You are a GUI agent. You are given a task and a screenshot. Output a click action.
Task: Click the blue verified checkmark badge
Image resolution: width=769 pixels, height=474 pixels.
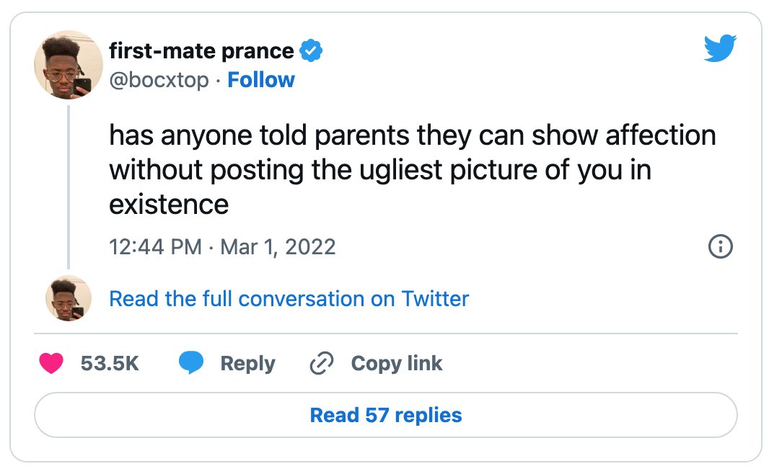click(x=311, y=50)
